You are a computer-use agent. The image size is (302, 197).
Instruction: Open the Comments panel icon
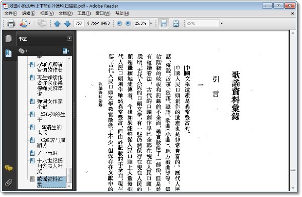click(x=9, y=168)
